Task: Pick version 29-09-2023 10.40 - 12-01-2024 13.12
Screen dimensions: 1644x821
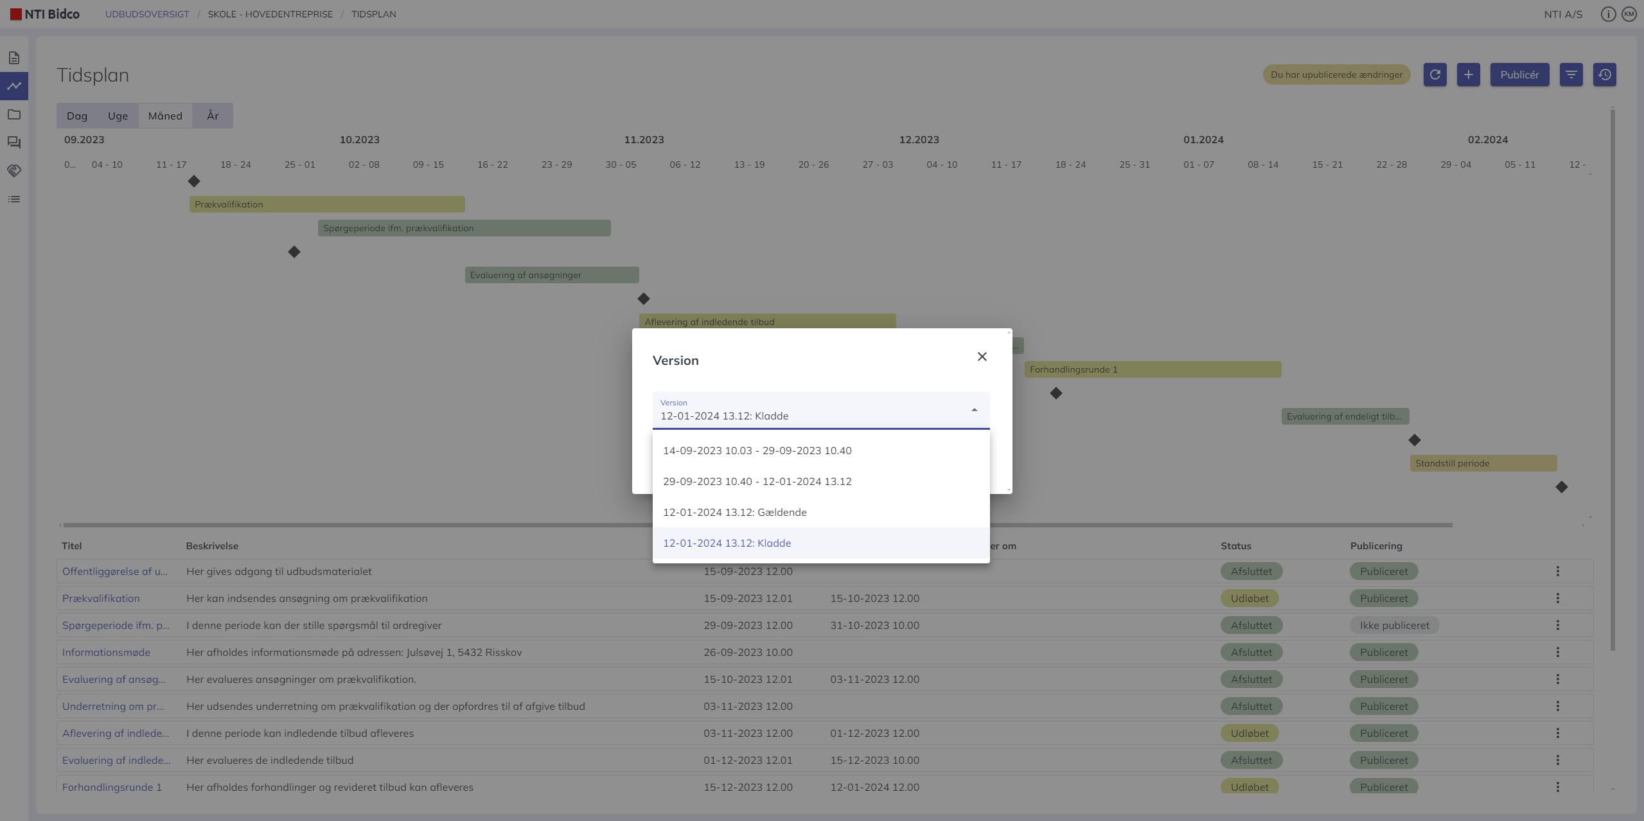Action: point(757,481)
